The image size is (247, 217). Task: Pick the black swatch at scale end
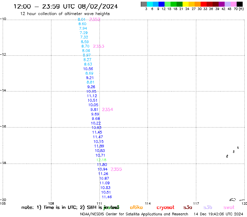tap(240, 4)
